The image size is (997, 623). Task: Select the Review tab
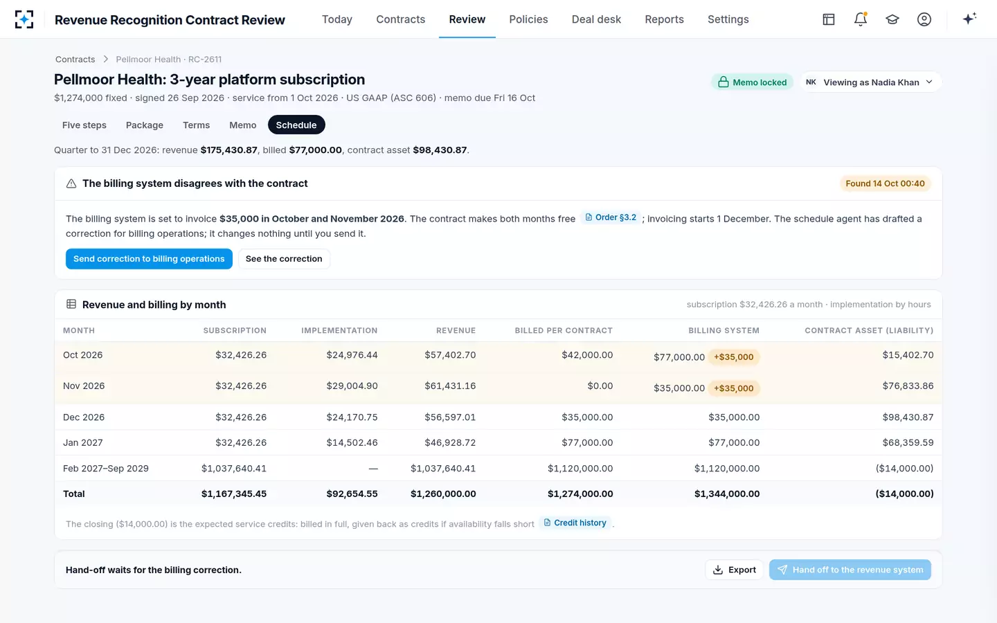pos(467,19)
